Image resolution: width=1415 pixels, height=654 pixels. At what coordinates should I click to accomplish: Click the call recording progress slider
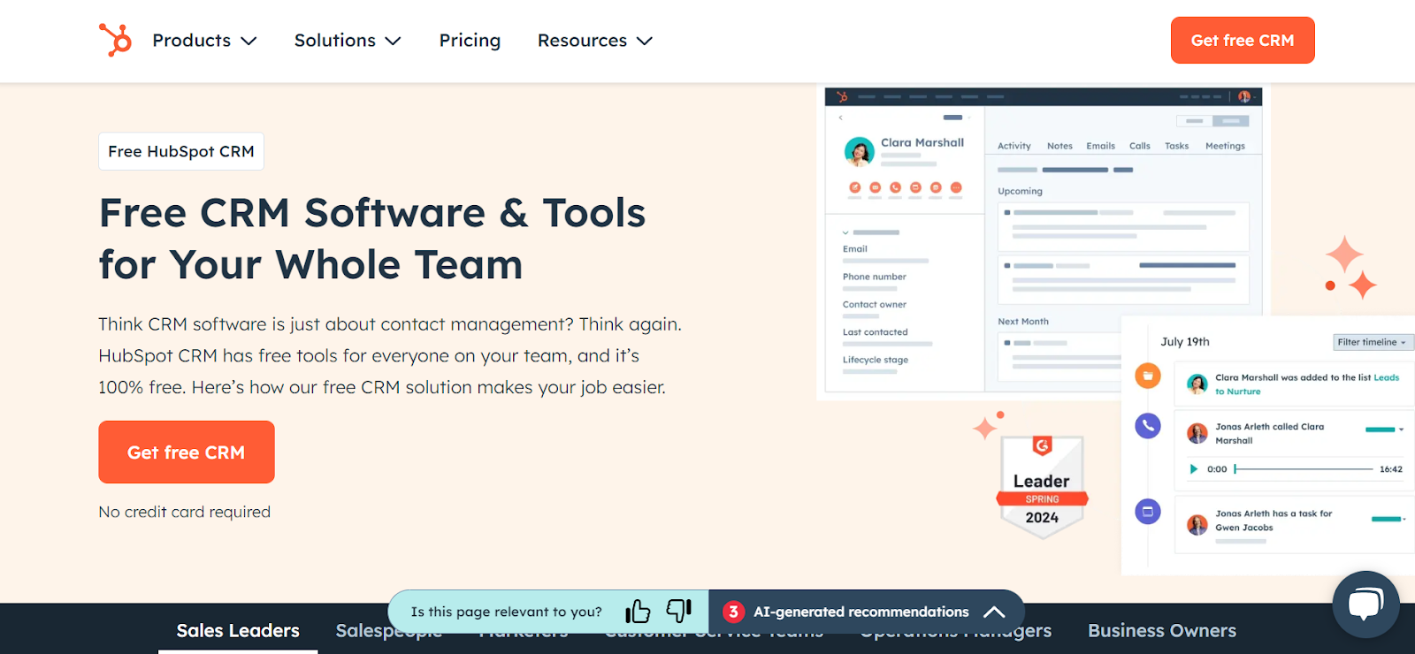click(1304, 469)
